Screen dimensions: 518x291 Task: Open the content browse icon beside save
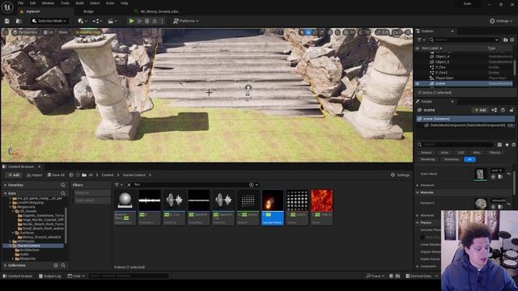19,21
